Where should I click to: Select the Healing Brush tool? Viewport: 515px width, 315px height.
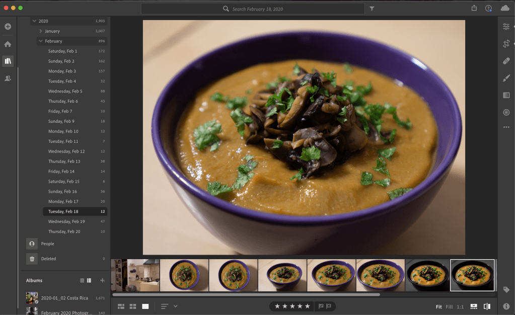tap(506, 61)
